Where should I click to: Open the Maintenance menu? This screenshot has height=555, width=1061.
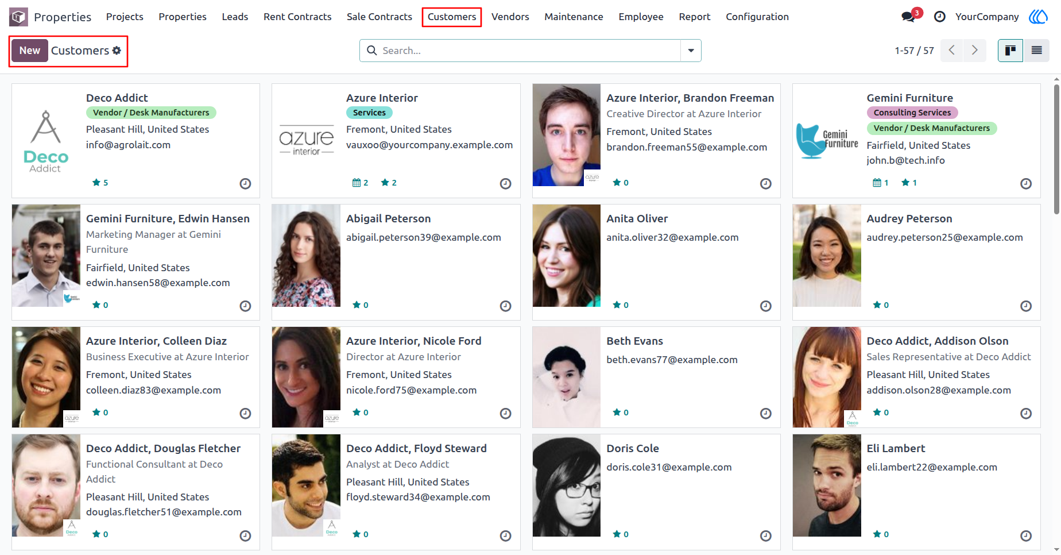574,17
